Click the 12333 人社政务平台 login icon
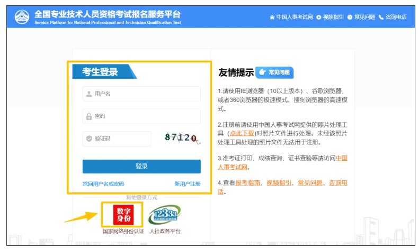 click(164, 215)
